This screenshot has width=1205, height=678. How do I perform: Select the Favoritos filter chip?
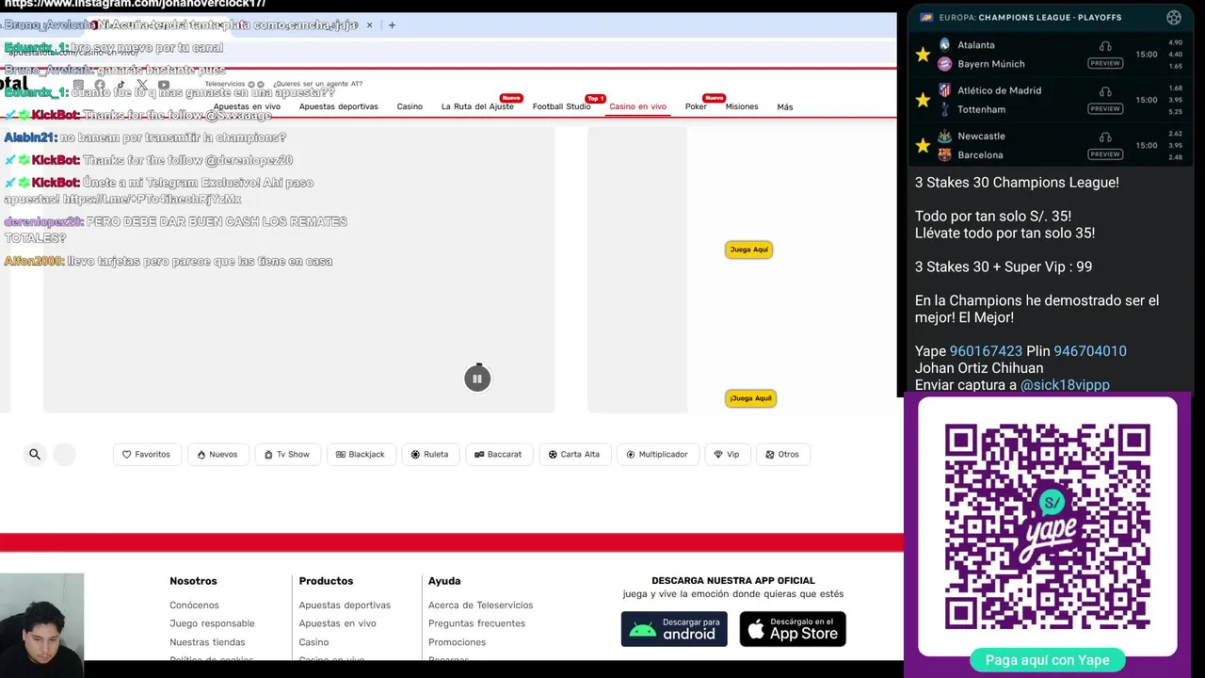click(146, 454)
